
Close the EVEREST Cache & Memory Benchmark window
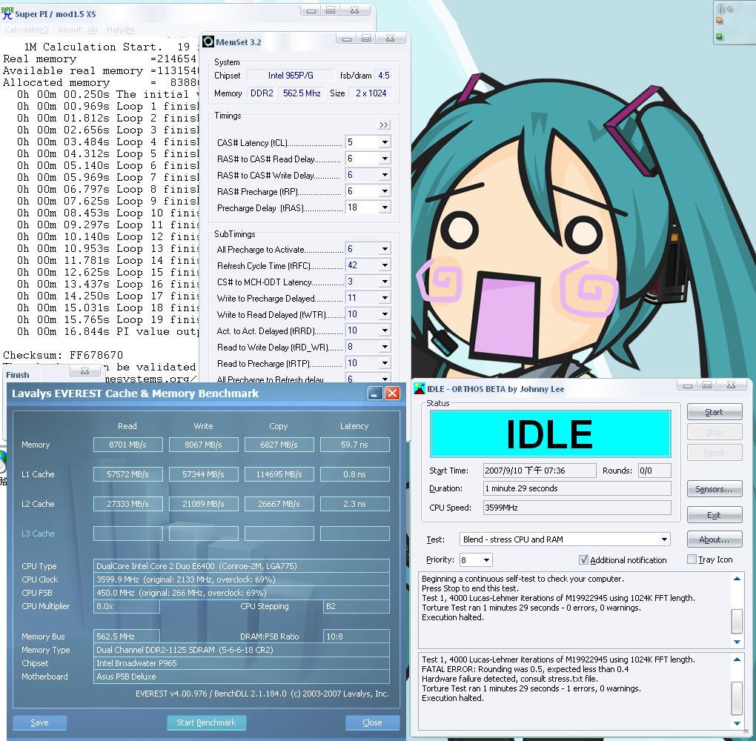392,393
